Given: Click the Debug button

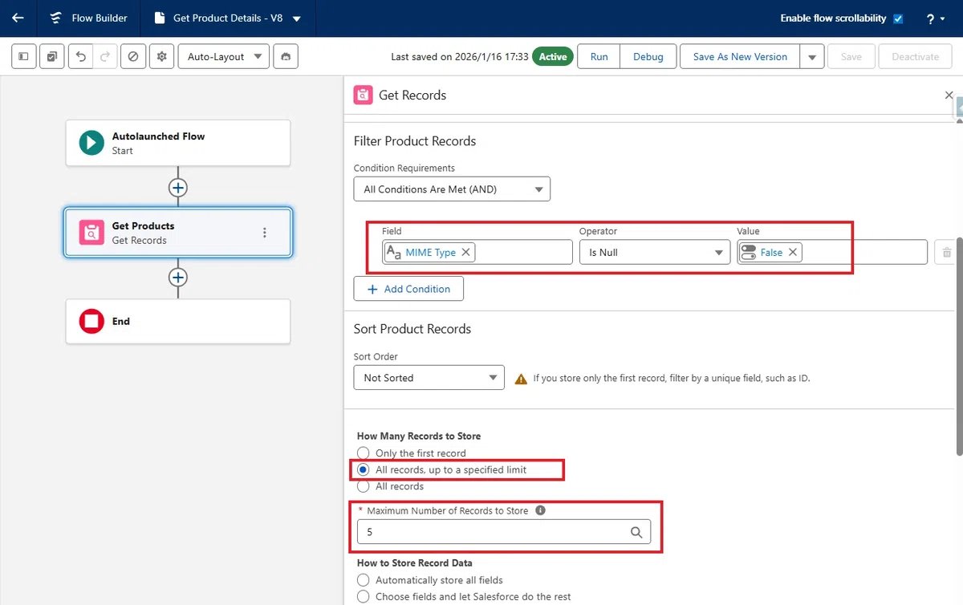Looking at the screenshot, I should (x=648, y=57).
